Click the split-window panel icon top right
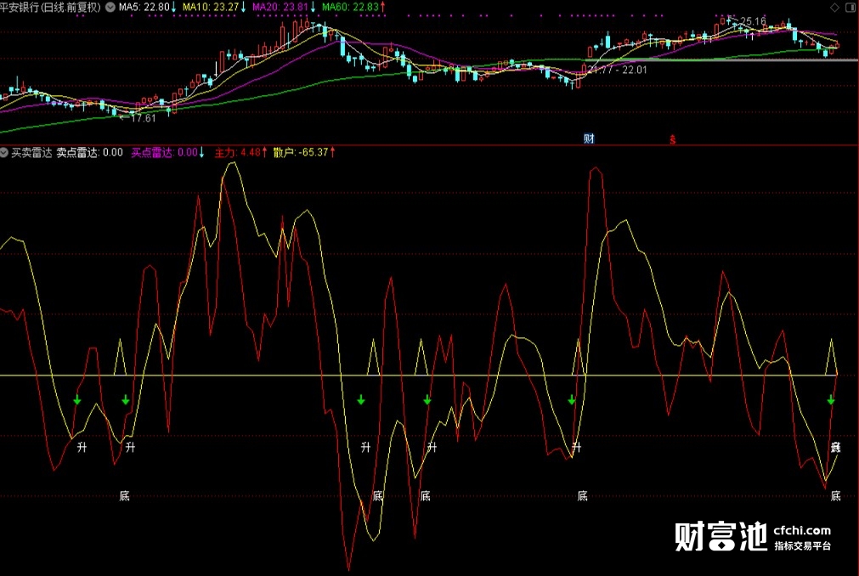 click(851, 8)
